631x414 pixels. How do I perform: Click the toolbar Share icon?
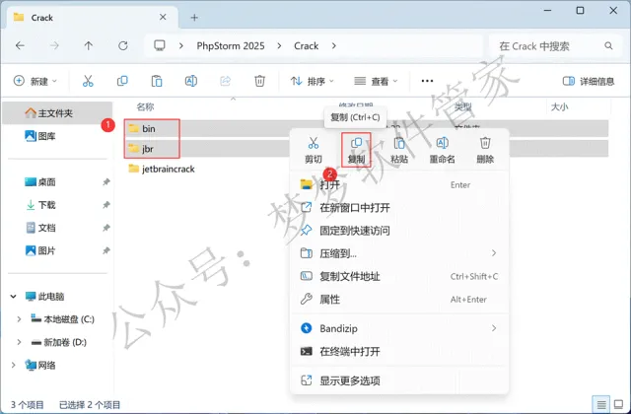(226, 81)
